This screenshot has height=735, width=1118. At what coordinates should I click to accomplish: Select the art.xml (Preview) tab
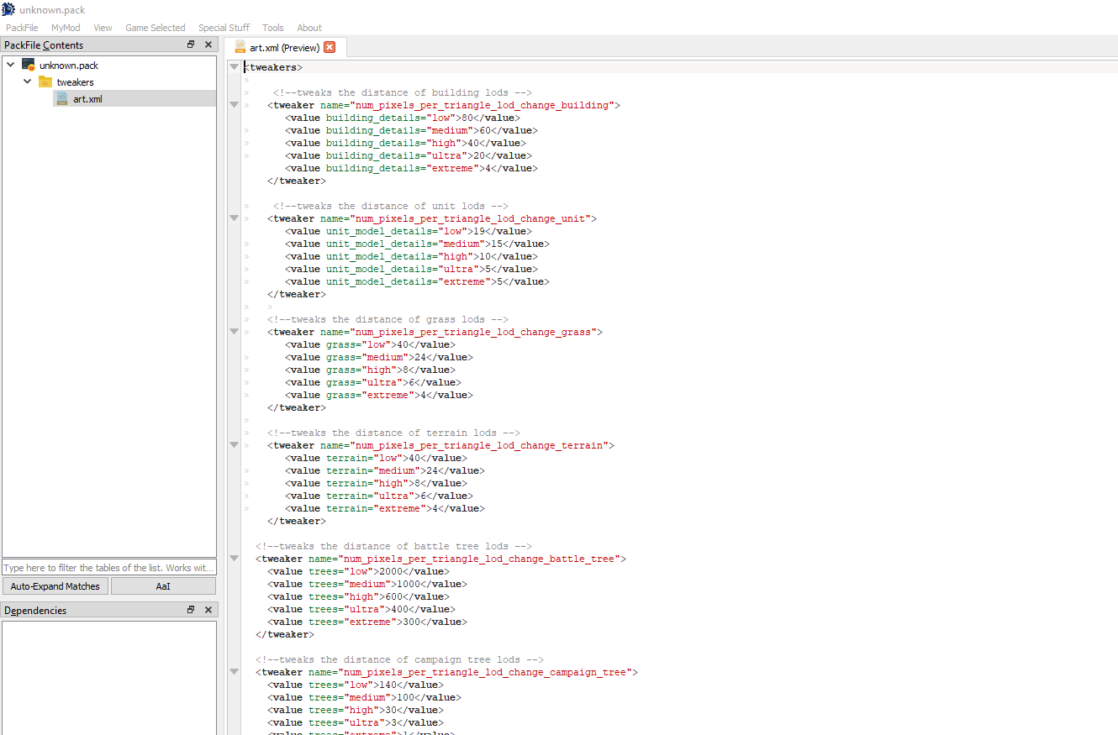(x=284, y=47)
